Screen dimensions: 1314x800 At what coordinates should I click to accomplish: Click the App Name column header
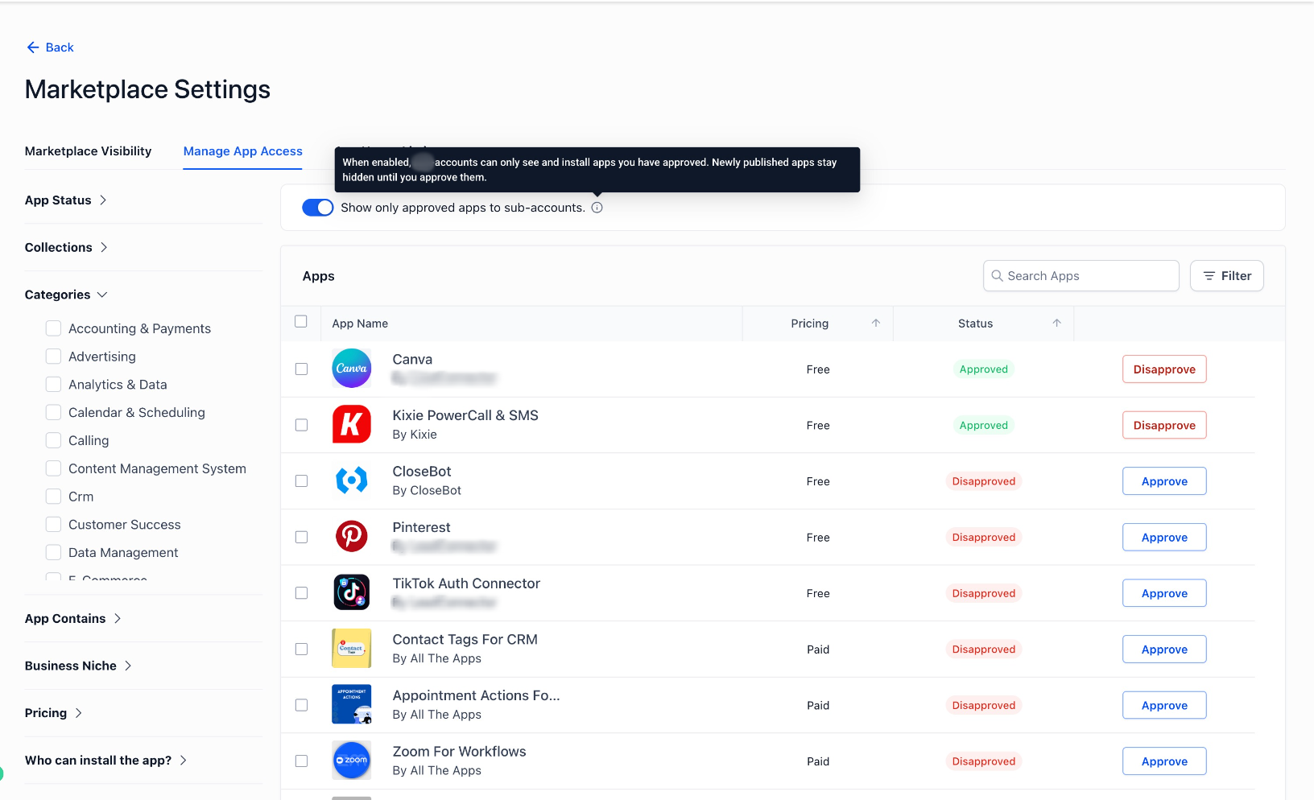(x=360, y=323)
